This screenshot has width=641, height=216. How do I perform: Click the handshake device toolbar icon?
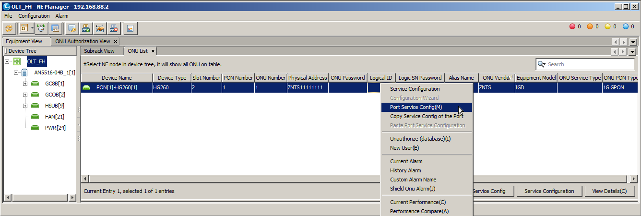tap(100, 28)
